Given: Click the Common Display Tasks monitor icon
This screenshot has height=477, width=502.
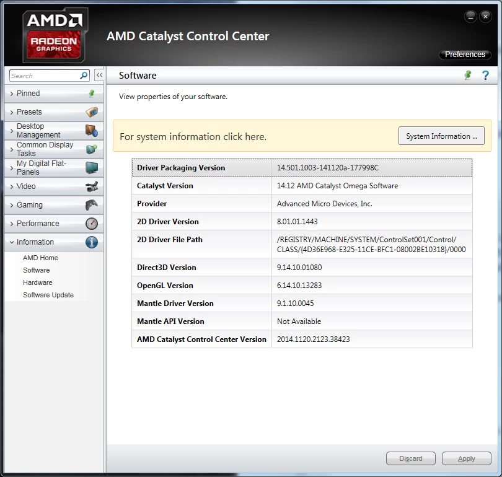Looking at the screenshot, I should (x=92, y=149).
